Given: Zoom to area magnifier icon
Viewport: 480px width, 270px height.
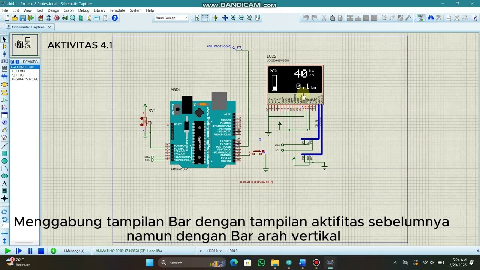Looking at the screenshot, I should [x=258, y=18].
